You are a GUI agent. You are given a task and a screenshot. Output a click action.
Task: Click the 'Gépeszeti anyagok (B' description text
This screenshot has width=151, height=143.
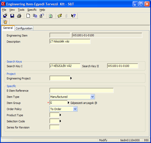click(84, 103)
